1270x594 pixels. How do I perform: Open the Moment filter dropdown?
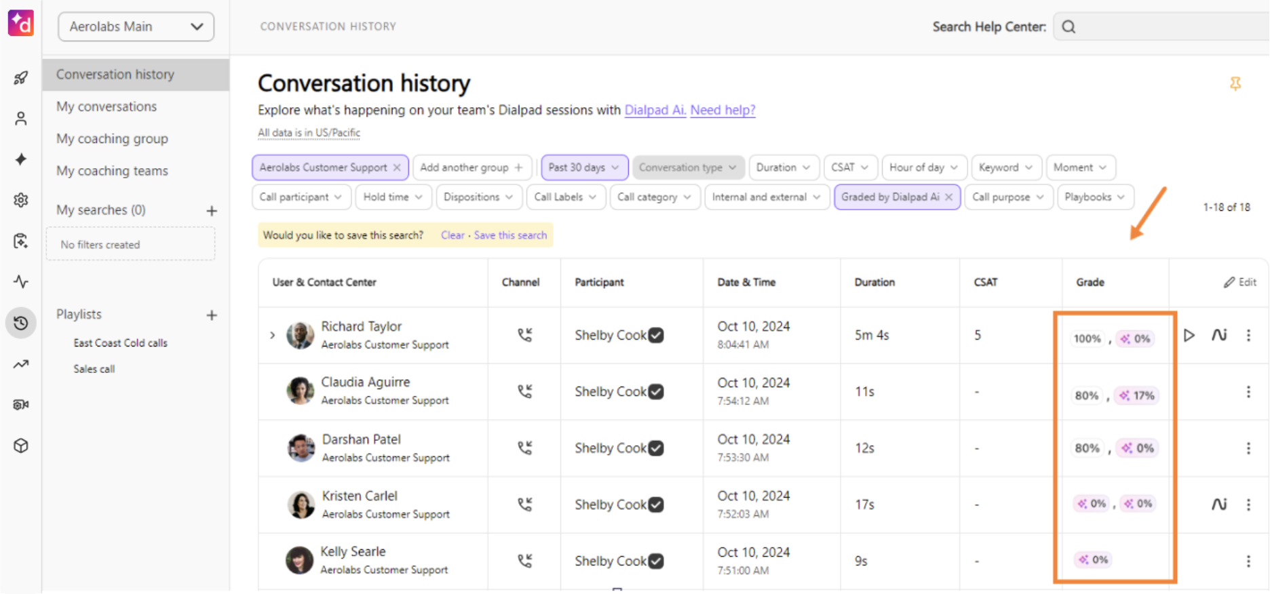(1080, 167)
